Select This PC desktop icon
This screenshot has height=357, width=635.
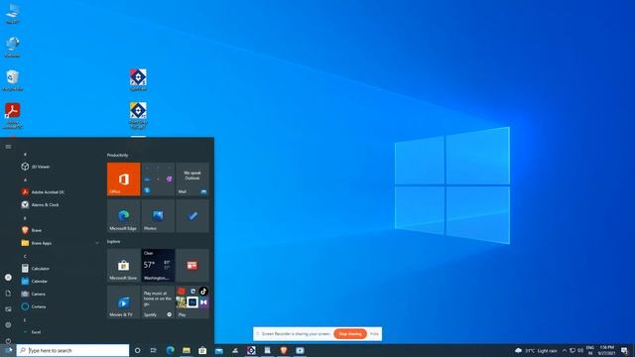[x=13, y=14]
